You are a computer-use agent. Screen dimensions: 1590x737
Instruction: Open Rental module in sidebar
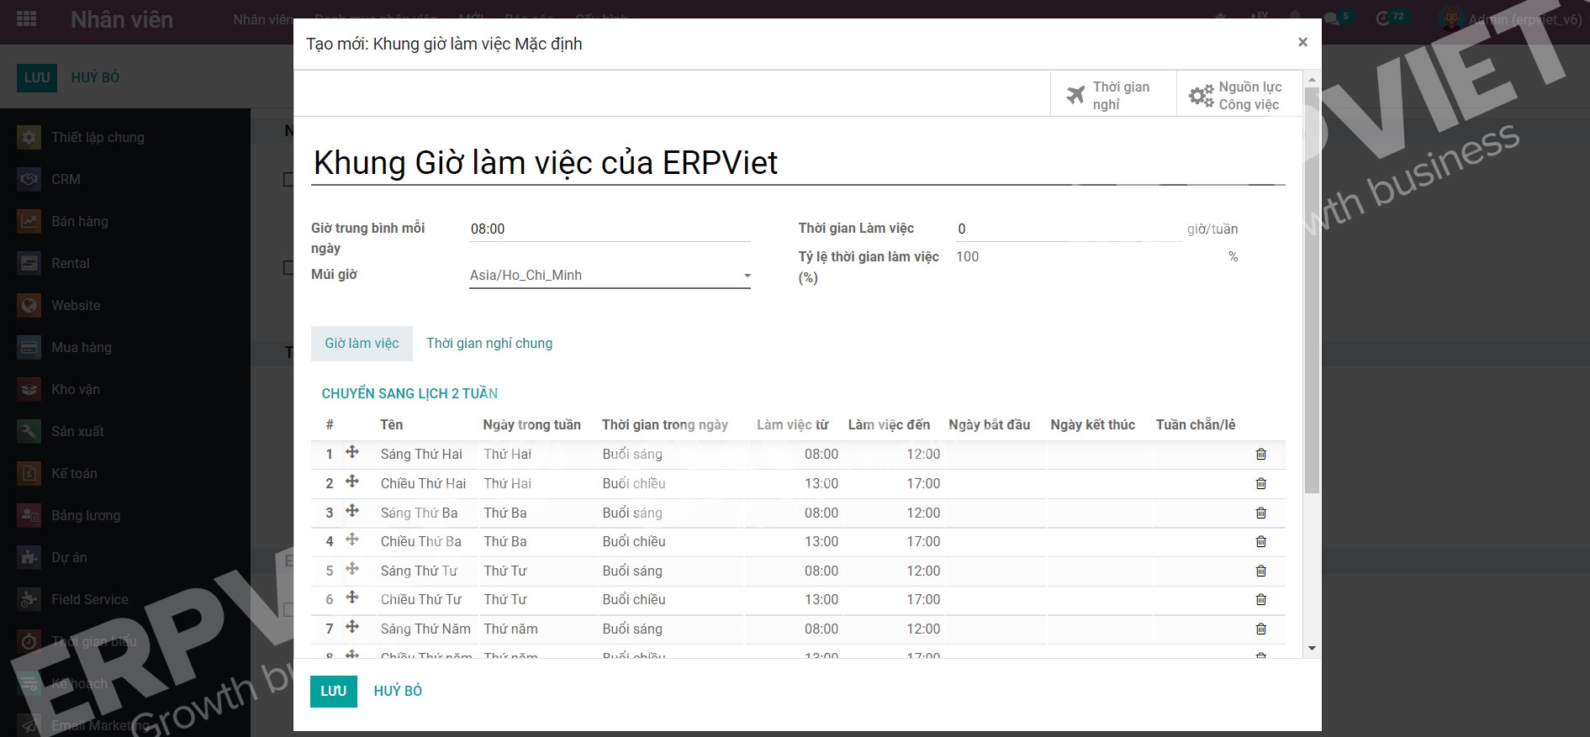[x=55, y=263]
